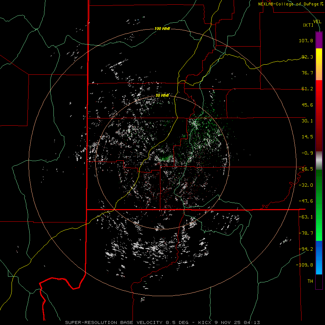
Task: Pick the green segment of the velocity color bar
Action: (319, 205)
